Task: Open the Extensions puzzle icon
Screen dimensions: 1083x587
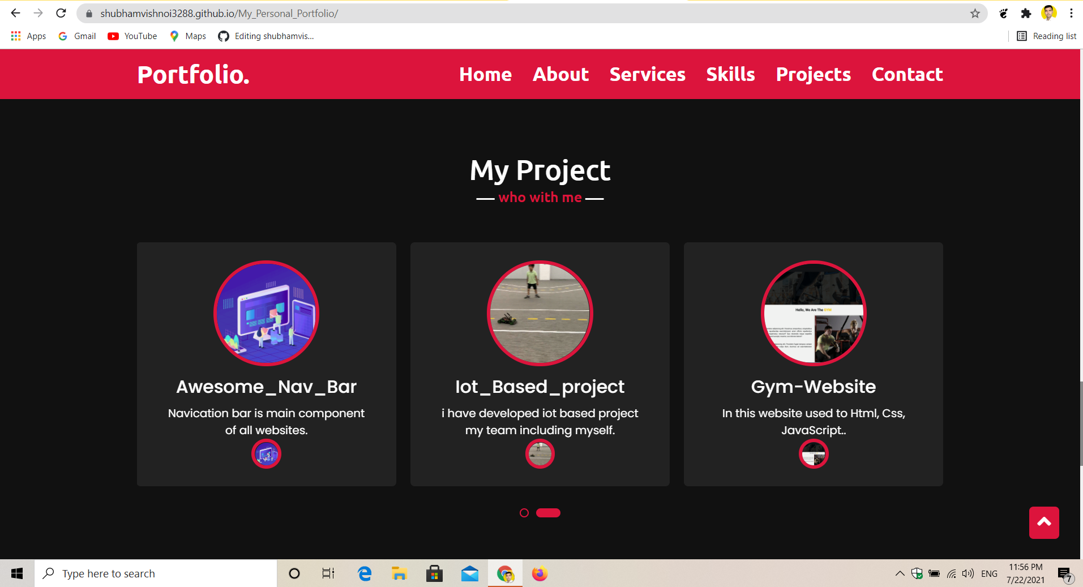Action: pyautogui.click(x=1026, y=14)
